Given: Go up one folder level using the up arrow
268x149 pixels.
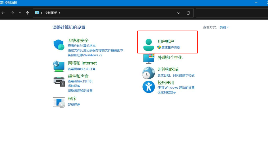Looking at the screenshot, I should pos(27,13).
